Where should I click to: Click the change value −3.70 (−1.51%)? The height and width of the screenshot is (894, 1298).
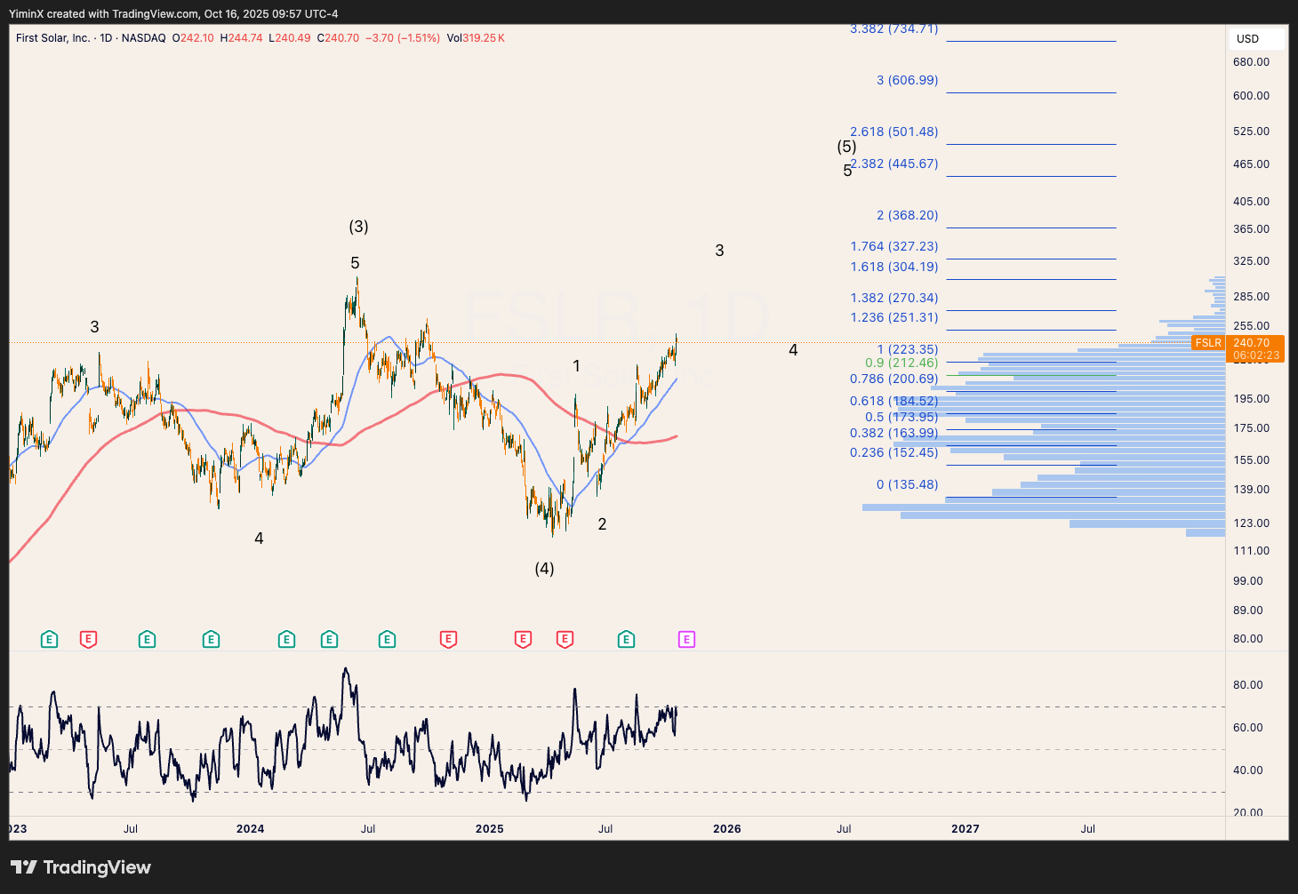(x=403, y=38)
